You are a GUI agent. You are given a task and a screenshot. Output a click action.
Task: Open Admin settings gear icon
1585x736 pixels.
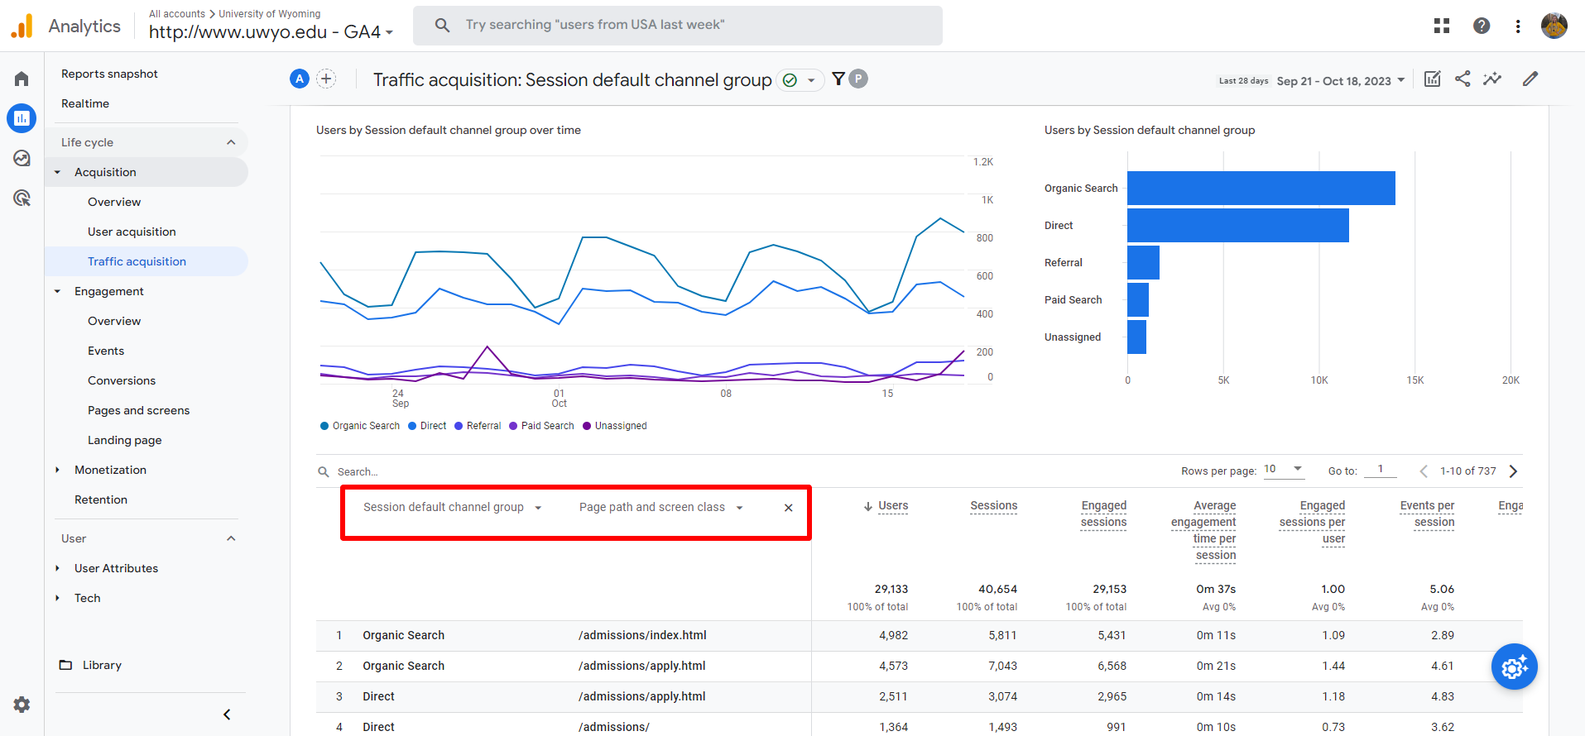click(x=22, y=705)
